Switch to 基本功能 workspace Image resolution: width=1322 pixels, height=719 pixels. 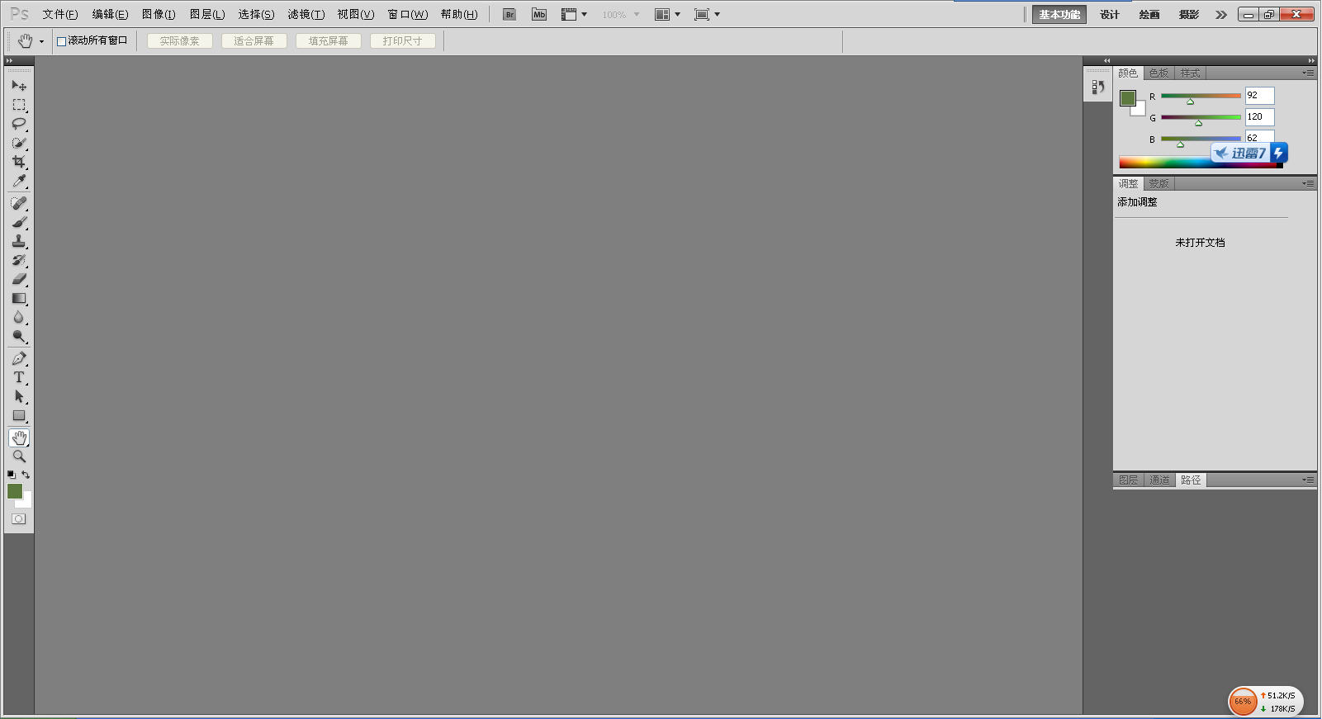1059,15
